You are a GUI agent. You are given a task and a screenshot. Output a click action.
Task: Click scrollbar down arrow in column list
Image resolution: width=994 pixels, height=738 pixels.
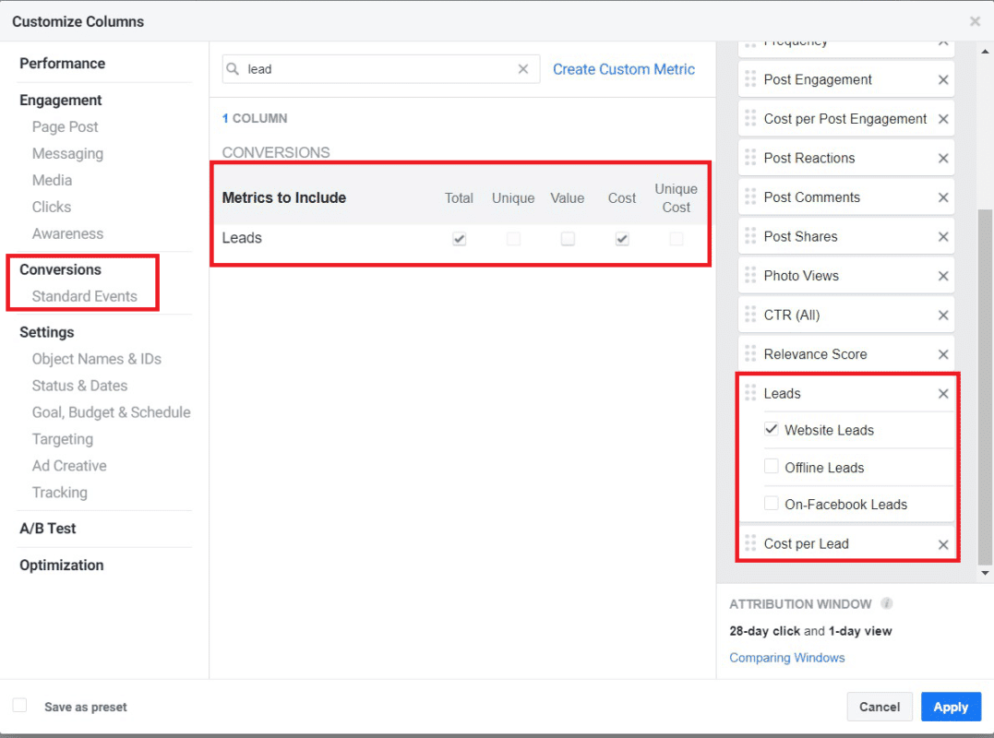coord(985,573)
